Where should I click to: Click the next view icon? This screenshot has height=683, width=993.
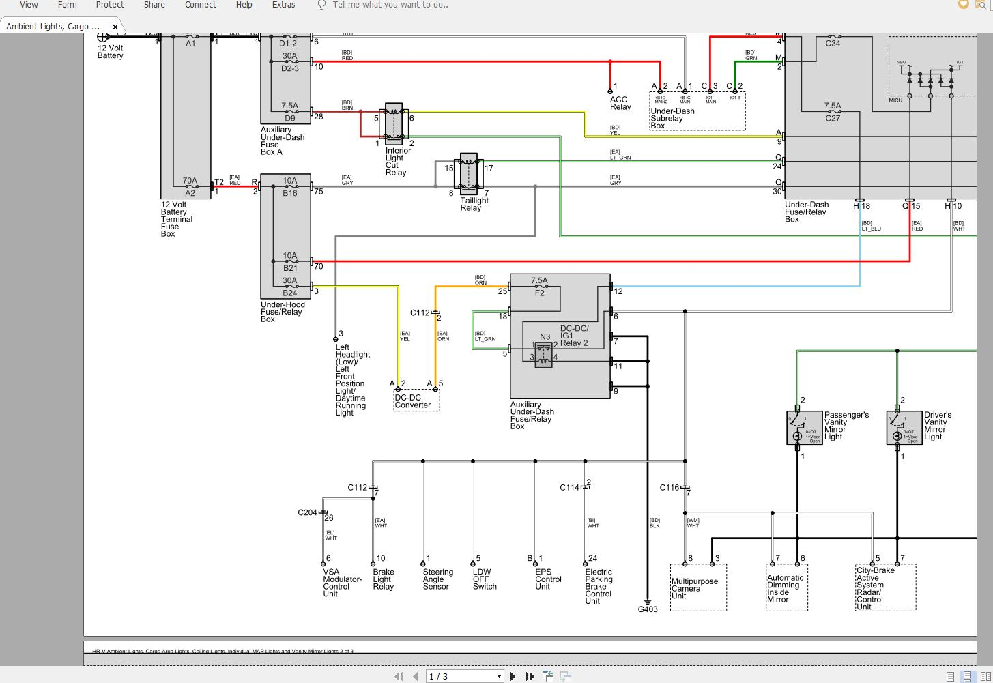point(566,676)
